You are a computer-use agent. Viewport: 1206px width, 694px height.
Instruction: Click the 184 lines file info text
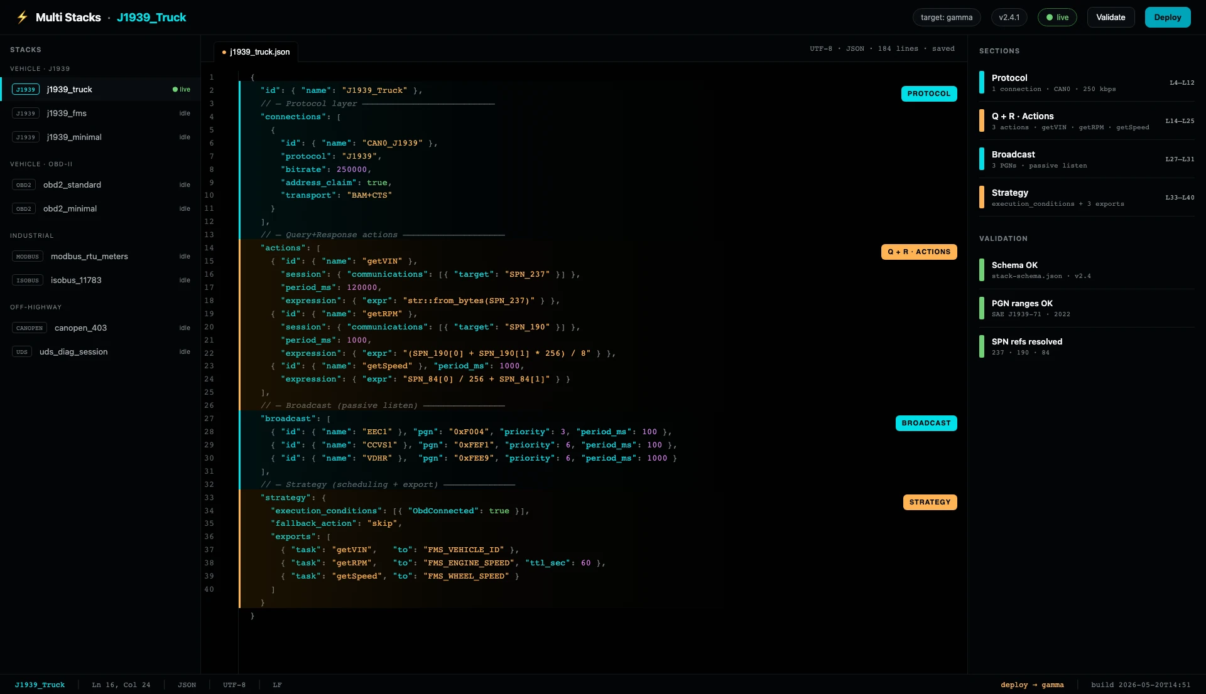[898, 48]
